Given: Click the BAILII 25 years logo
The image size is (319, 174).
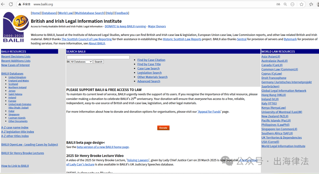Looking at the screenshot, I should click(16, 27).
